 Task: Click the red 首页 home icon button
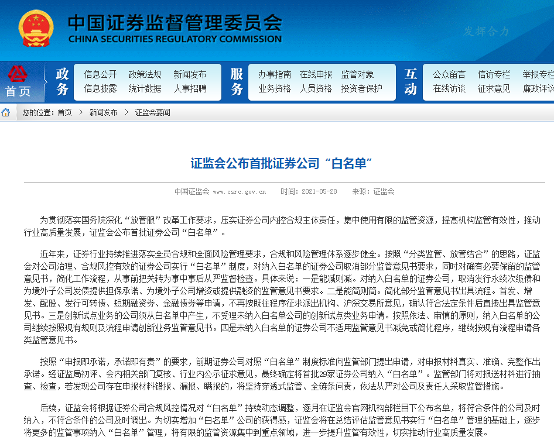pyautogui.click(x=18, y=82)
